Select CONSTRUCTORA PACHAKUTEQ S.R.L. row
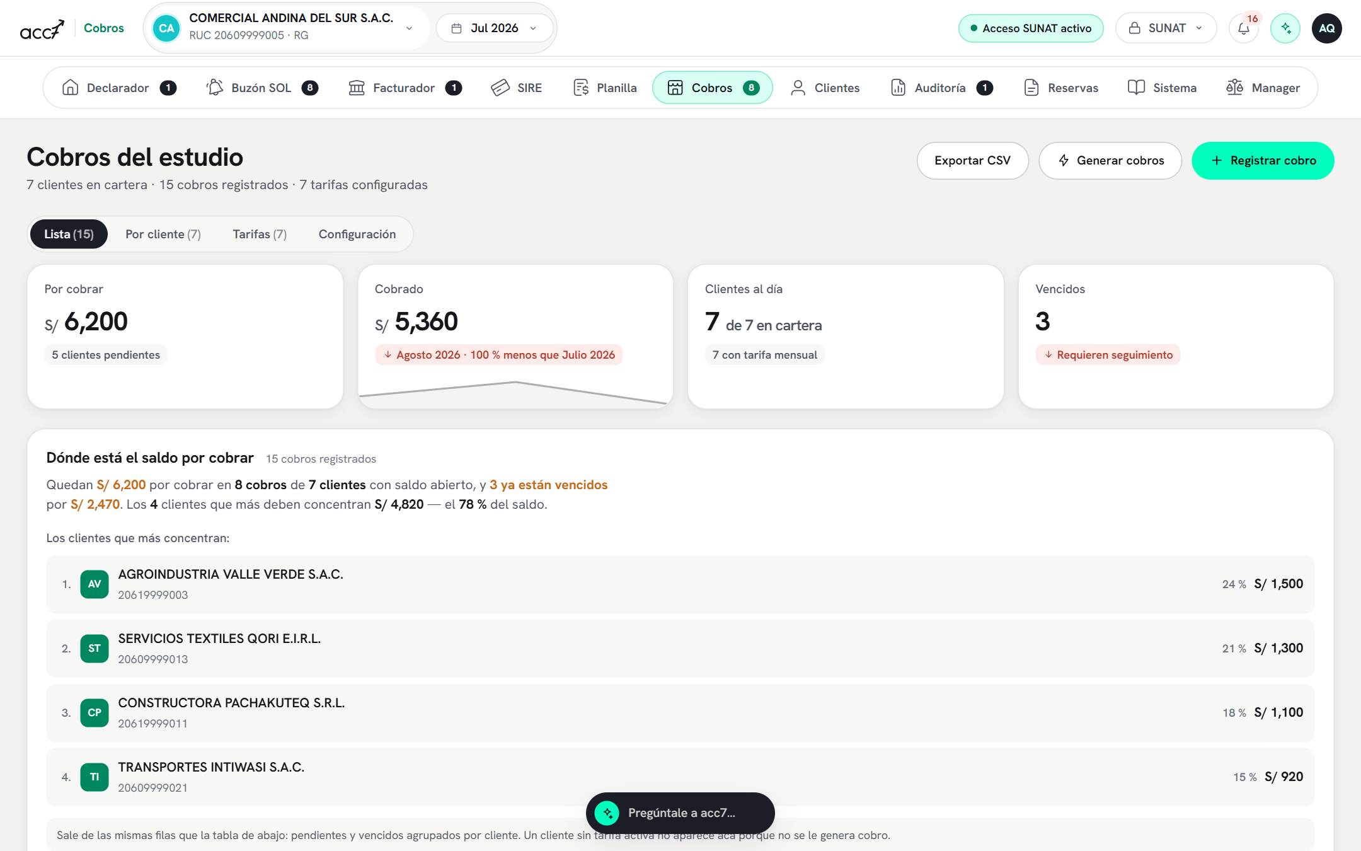 tap(680, 713)
